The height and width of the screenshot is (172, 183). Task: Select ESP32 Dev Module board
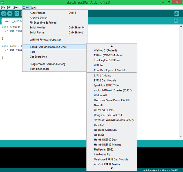(112, 81)
